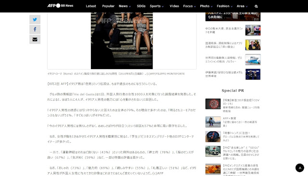Expand the Sports dropdown

[x=157, y=6]
